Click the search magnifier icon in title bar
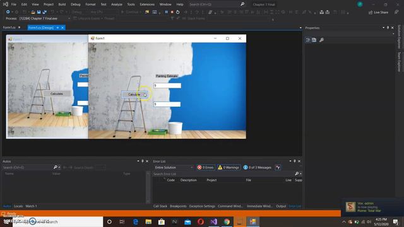Screen dimensions: 404x227 point(242,4)
